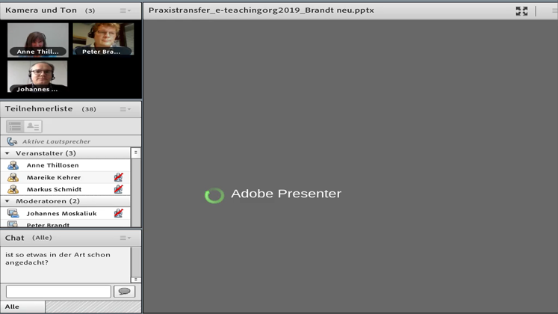Click the fullscreen icon in the presentation pod

coord(521,10)
